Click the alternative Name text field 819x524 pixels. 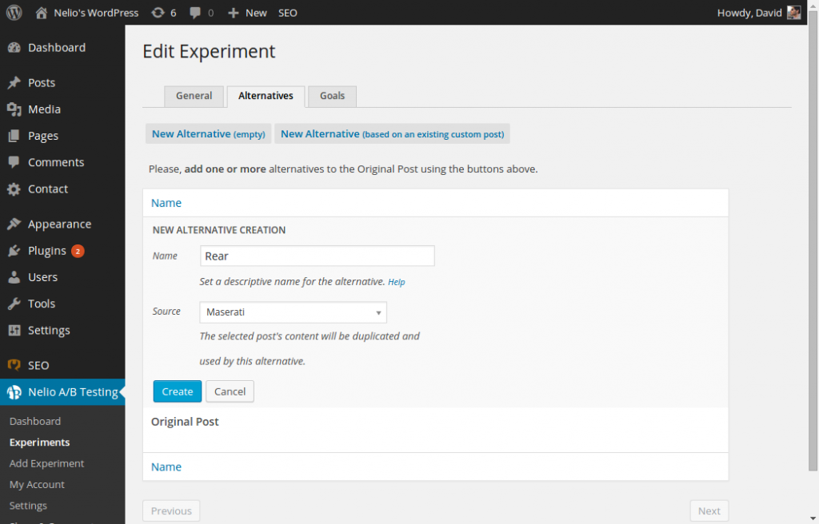(x=318, y=256)
